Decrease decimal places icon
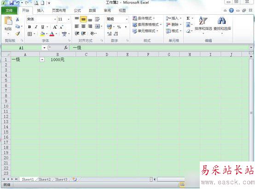 (x=116, y=33)
